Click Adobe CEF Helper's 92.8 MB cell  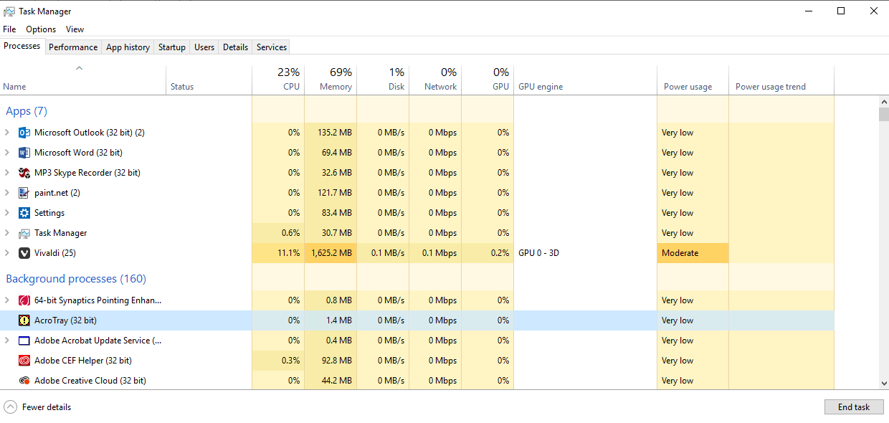(x=331, y=361)
